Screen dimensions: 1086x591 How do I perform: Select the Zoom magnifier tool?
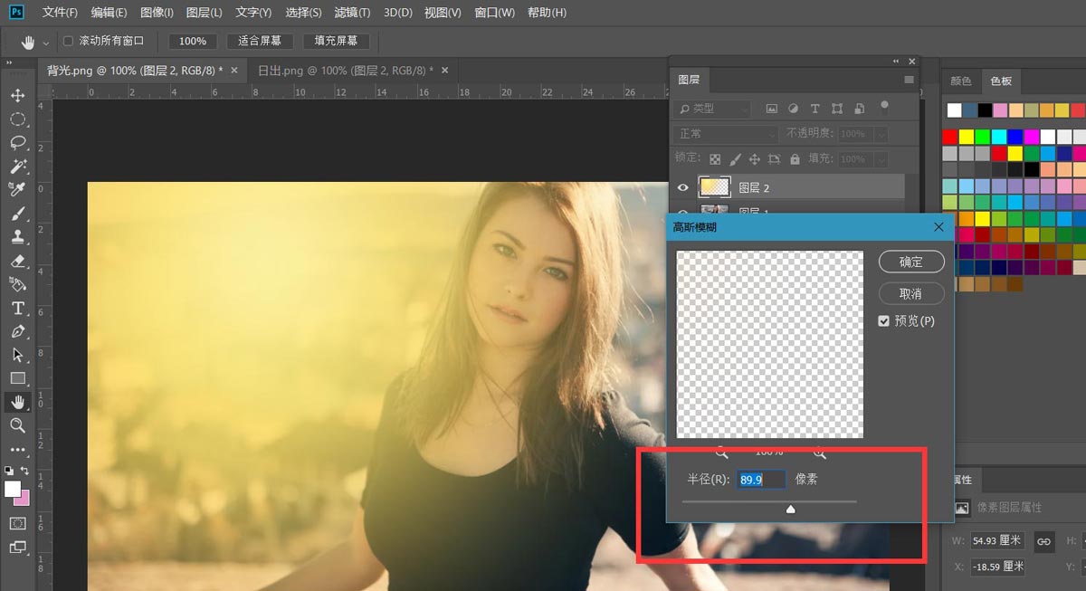[17, 425]
